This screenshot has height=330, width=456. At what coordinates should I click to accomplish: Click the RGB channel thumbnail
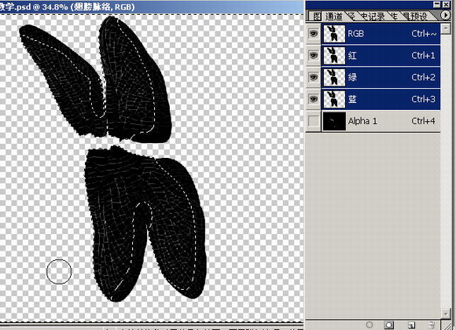[x=334, y=34]
